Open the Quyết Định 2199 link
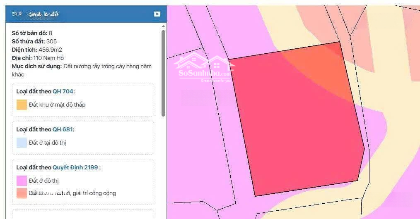420x219 pixels. click(75, 167)
